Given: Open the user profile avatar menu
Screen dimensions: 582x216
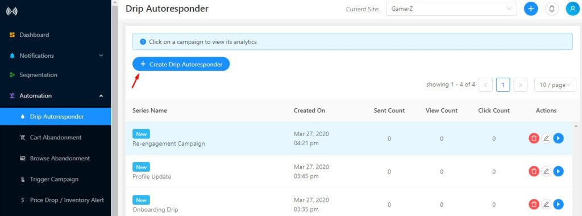Looking at the screenshot, I should coord(573,9).
